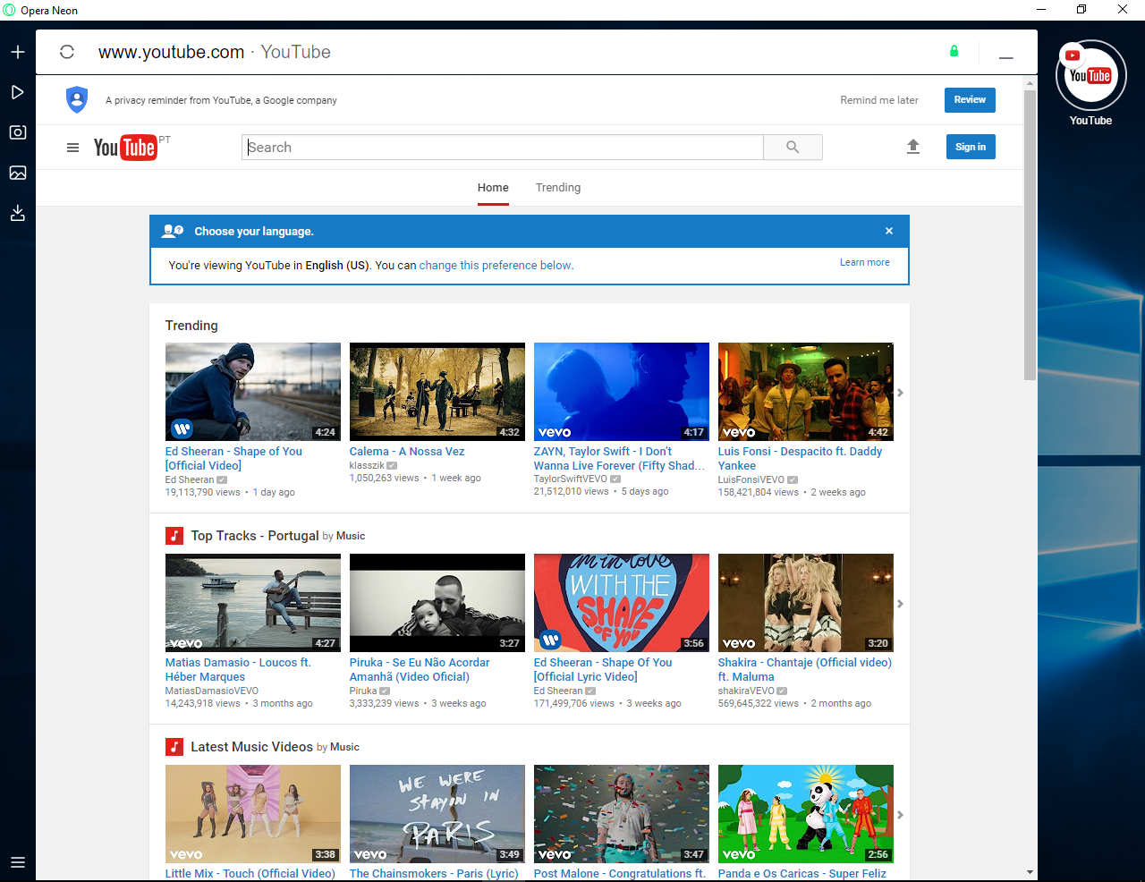Reload the YouTube page

click(x=67, y=52)
